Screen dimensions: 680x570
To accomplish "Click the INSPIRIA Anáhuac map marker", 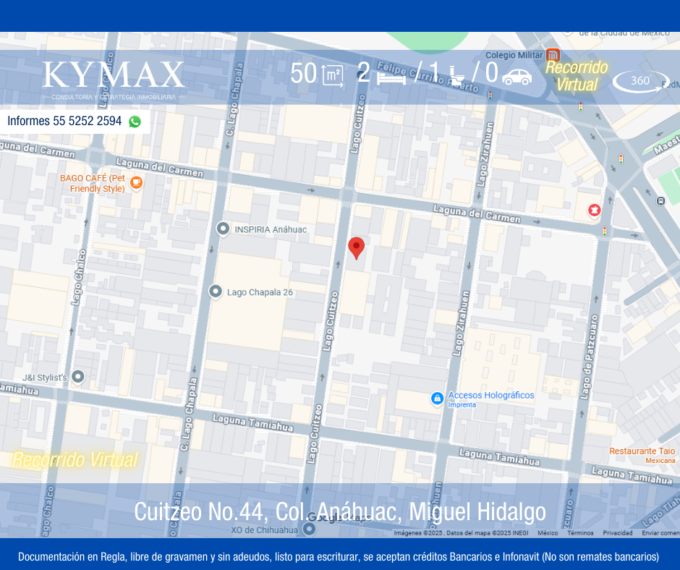I will 224,229.
